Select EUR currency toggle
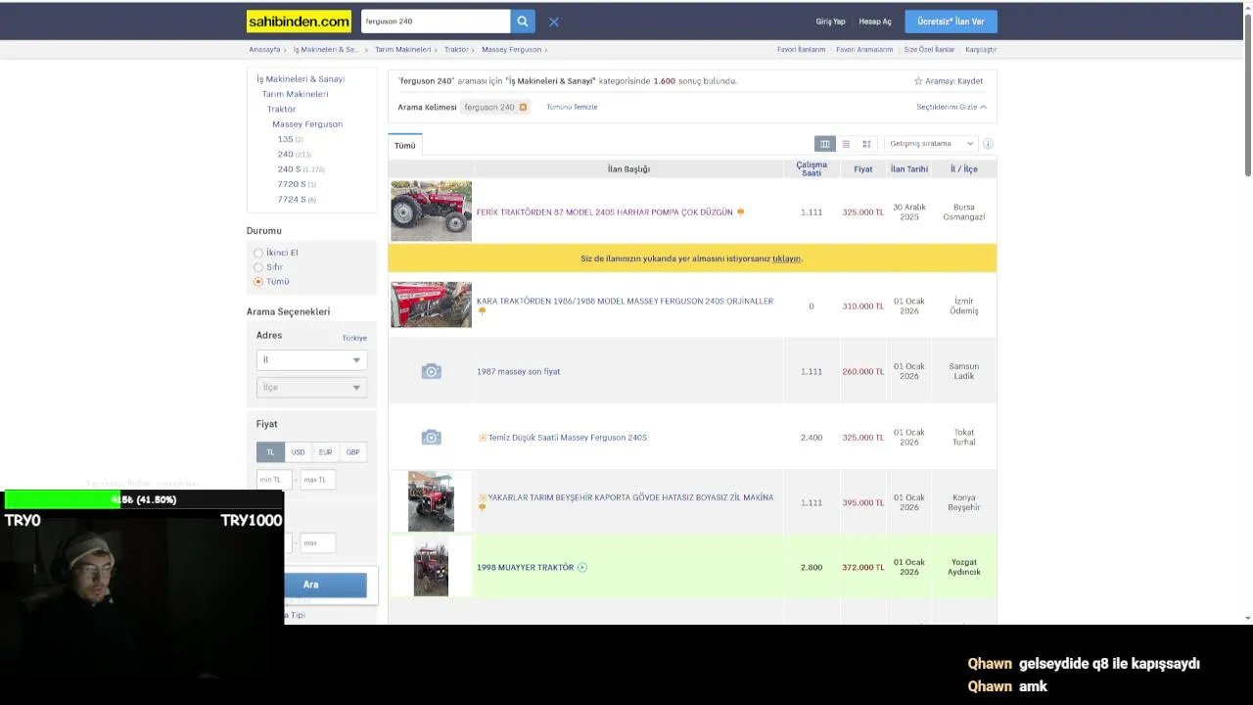 point(325,451)
